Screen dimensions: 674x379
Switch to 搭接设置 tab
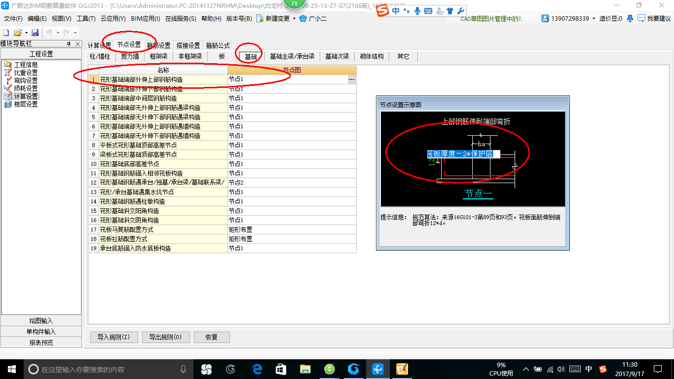pyautogui.click(x=188, y=45)
